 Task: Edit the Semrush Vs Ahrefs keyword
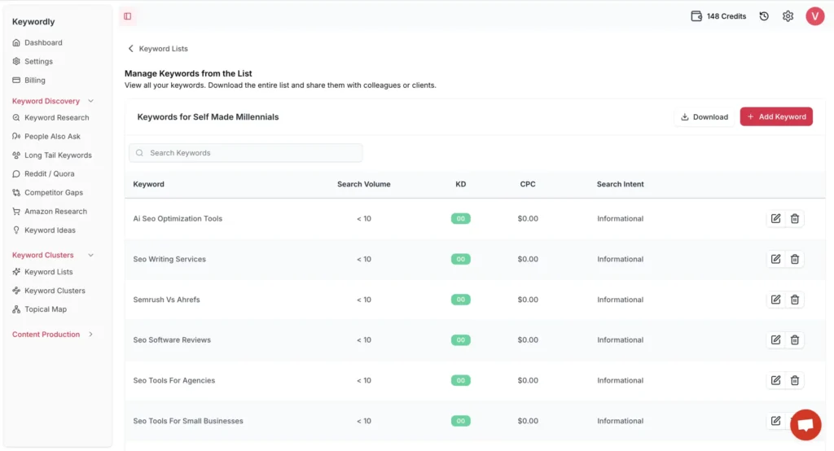776,300
